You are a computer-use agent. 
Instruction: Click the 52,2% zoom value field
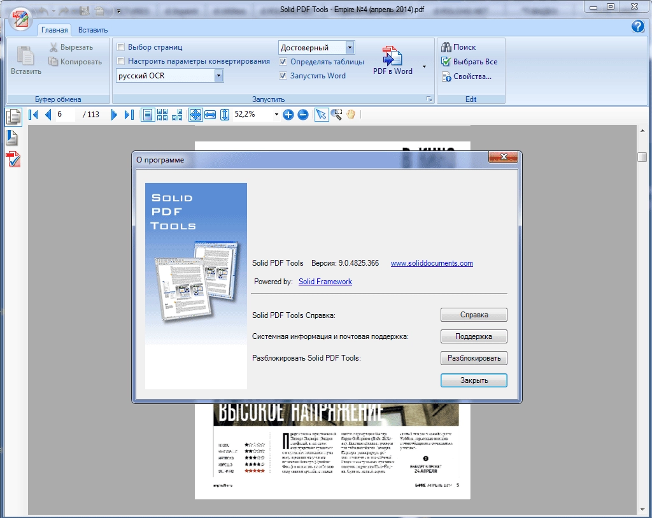coord(252,115)
